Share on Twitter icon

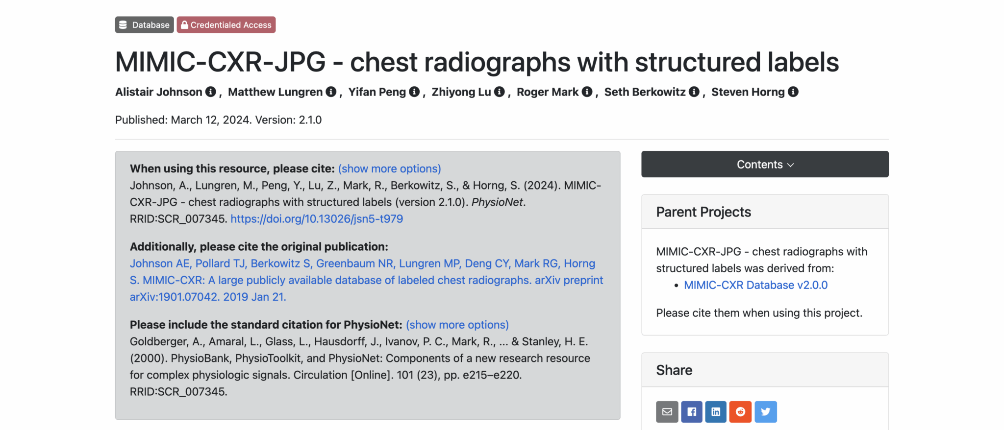(765, 412)
